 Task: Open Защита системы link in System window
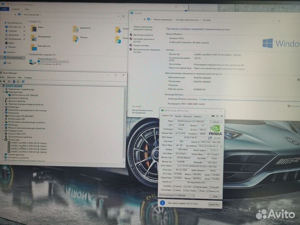coord(141,45)
